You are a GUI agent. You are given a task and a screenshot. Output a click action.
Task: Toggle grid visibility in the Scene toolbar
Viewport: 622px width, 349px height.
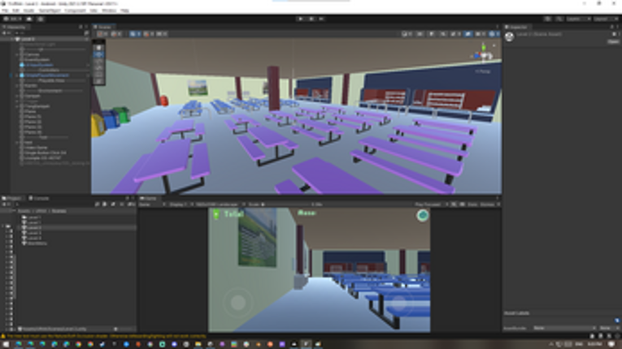tap(135, 34)
